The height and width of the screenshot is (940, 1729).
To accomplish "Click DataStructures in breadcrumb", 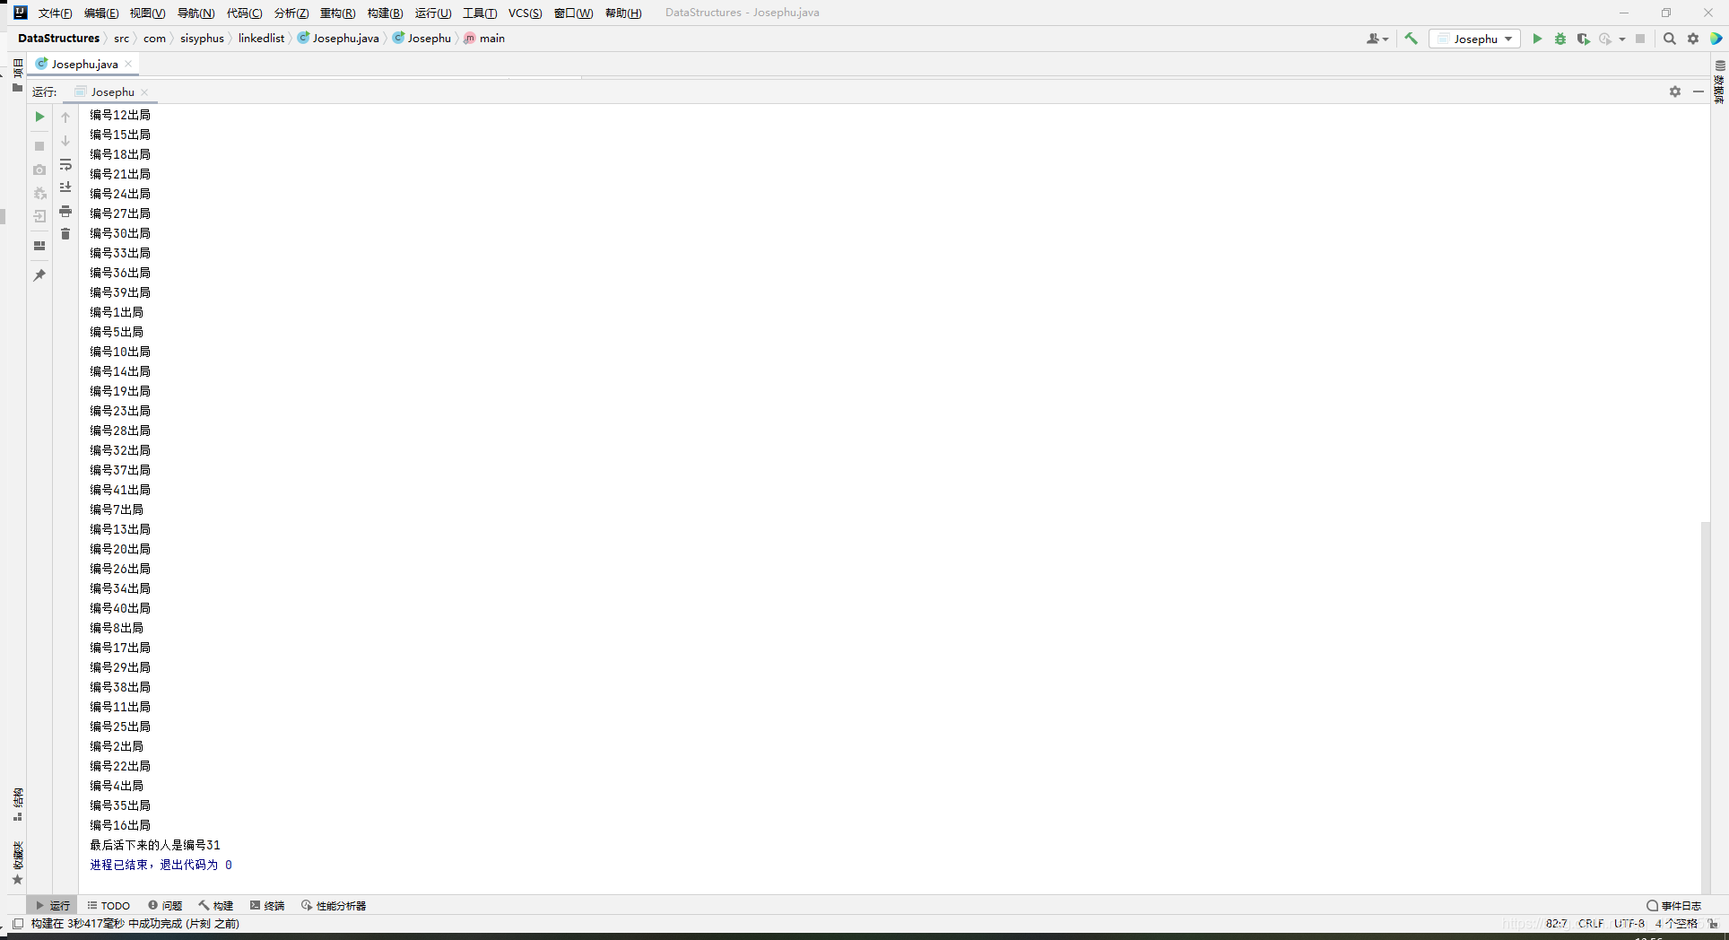I will [58, 39].
